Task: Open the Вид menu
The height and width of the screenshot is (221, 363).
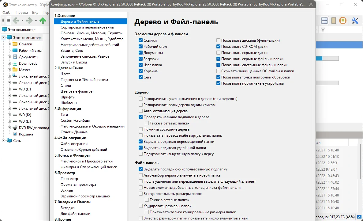Action: click(35, 13)
